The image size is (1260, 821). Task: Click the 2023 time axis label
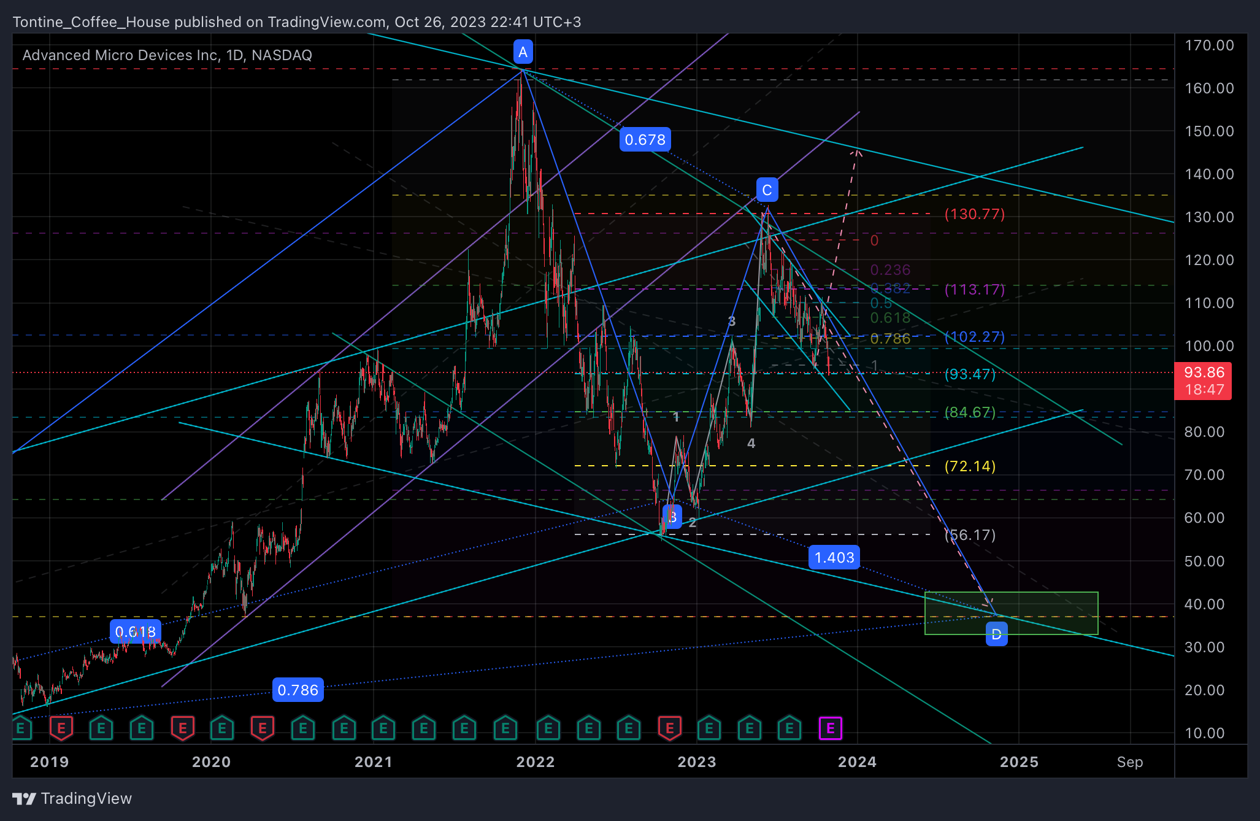tap(697, 762)
